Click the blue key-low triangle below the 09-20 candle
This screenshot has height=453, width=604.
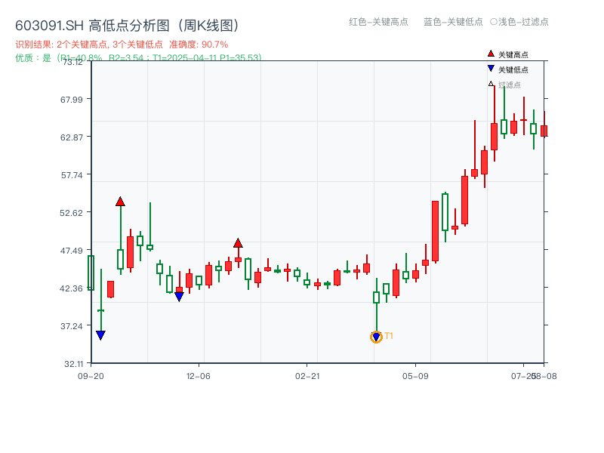[100, 334]
